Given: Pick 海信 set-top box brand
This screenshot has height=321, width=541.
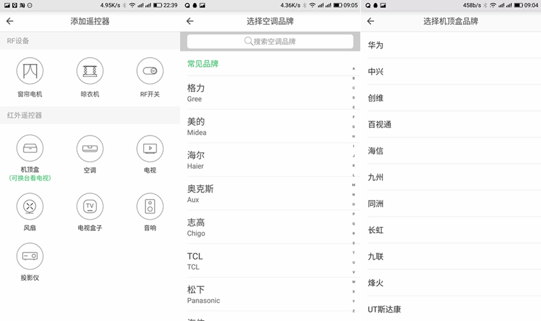Looking at the screenshot, I should click(x=454, y=151).
